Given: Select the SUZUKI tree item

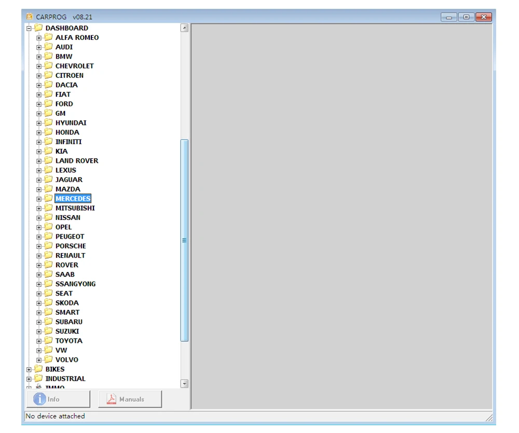Looking at the screenshot, I should pyautogui.click(x=67, y=331).
